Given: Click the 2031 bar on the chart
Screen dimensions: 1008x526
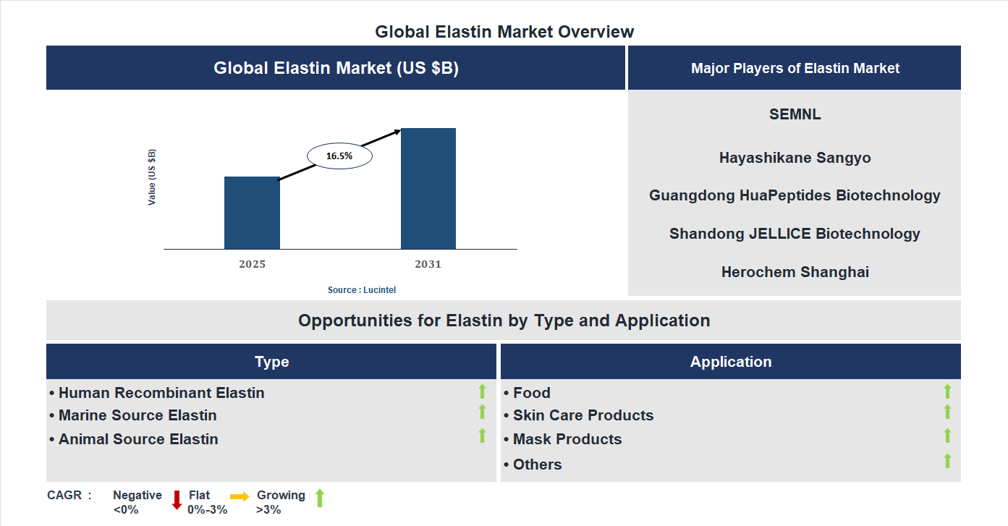Looking at the screenshot, I should [428, 188].
